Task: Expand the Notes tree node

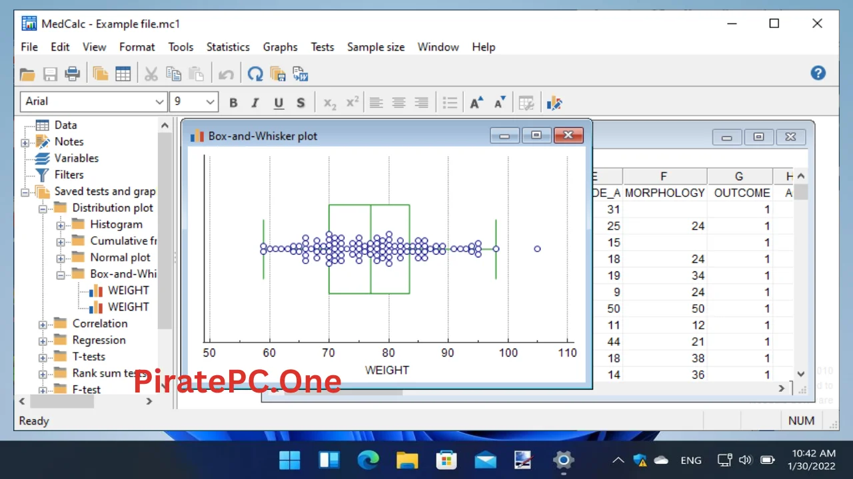Action: tap(25, 142)
